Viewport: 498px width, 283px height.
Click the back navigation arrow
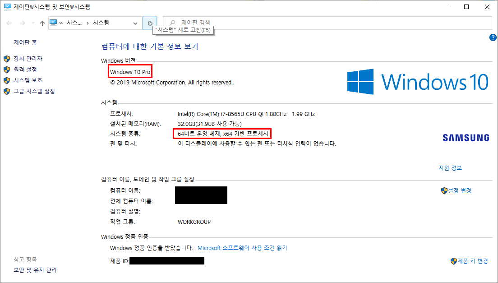9,23
